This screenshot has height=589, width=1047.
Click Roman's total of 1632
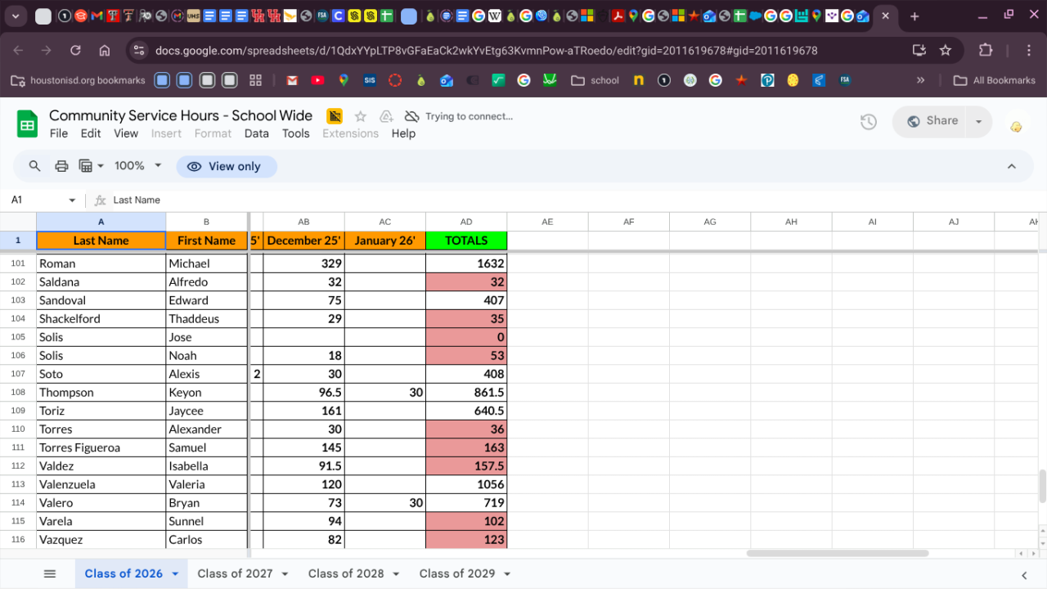pos(466,263)
